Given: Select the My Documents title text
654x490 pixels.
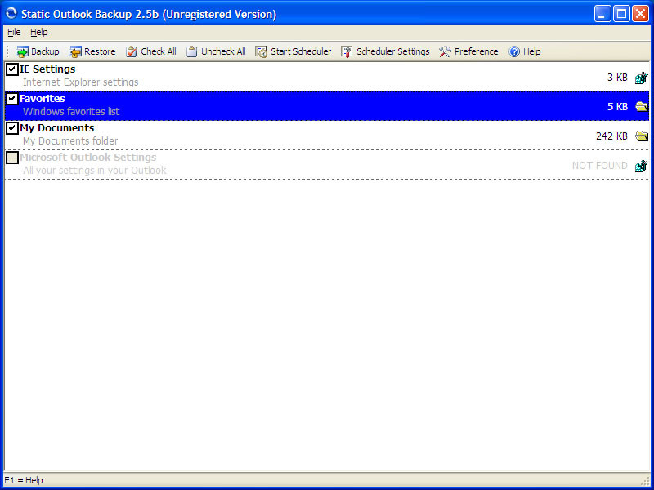Looking at the screenshot, I should click(x=56, y=128).
